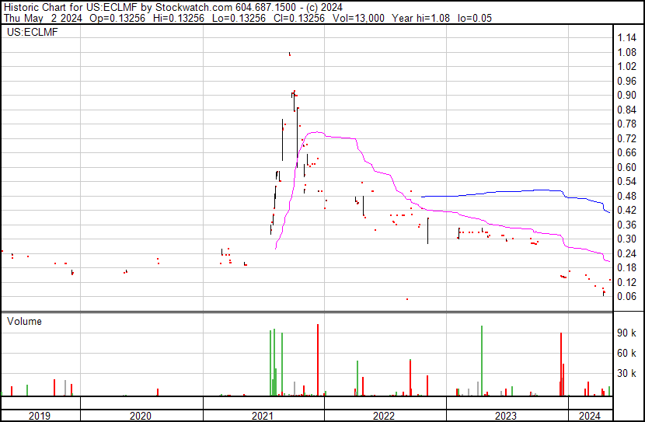
Task: Click the 'Hi=0.13256' high value
Action: pyautogui.click(x=179, y=18)
